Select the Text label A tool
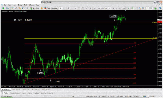This screenshot has height=98, width=163. [91, 8]
